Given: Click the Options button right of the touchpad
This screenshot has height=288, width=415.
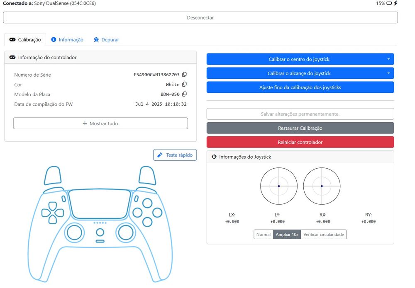Looking at the screenshot, I should click(x=136, y=198).
